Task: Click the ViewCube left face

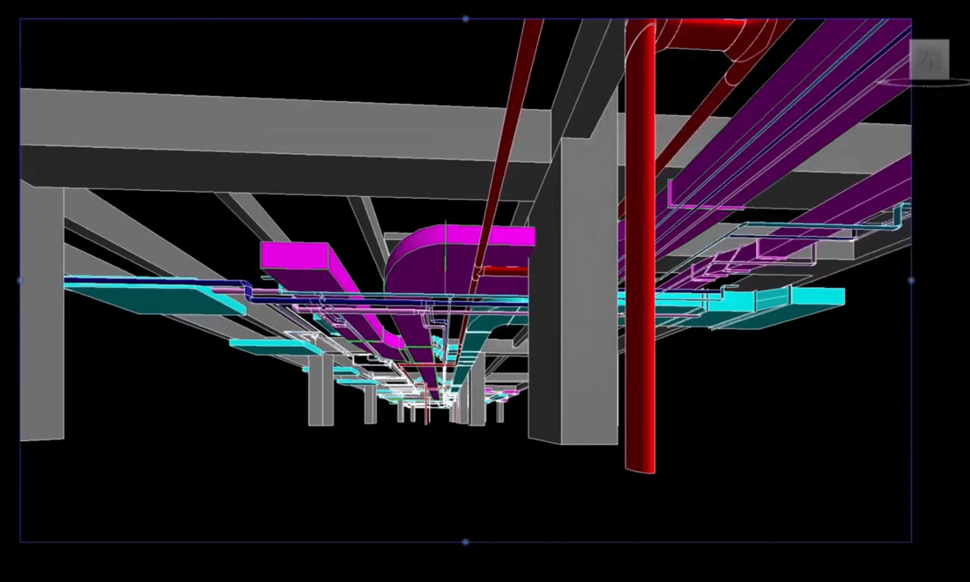Action: point(929,59)
